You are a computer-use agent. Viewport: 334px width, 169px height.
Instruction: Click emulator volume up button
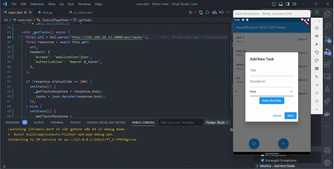click(x=317, y=36)
